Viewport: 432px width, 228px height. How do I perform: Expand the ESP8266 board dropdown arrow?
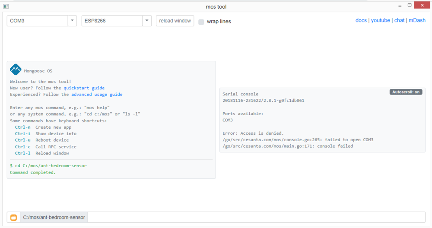[x=147, y=21]
